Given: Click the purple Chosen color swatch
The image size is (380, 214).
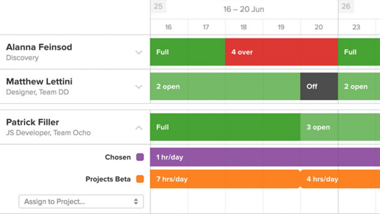Looking at the screenshot, I should point(140,157).
